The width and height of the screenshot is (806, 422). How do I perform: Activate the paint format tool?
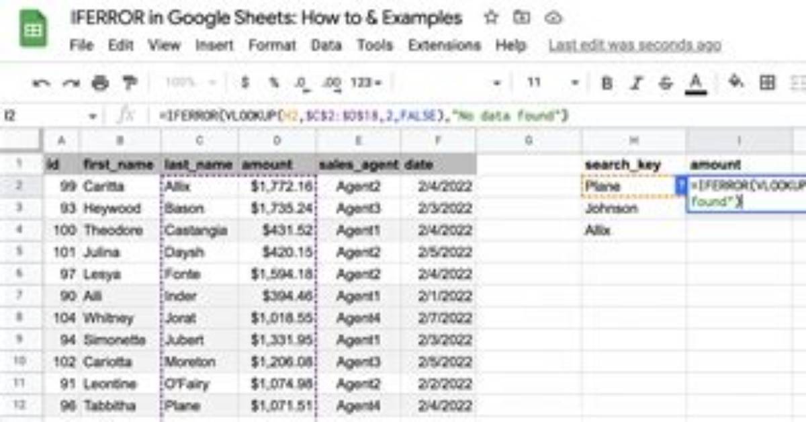pyautogui.click(x=129, y=83)
